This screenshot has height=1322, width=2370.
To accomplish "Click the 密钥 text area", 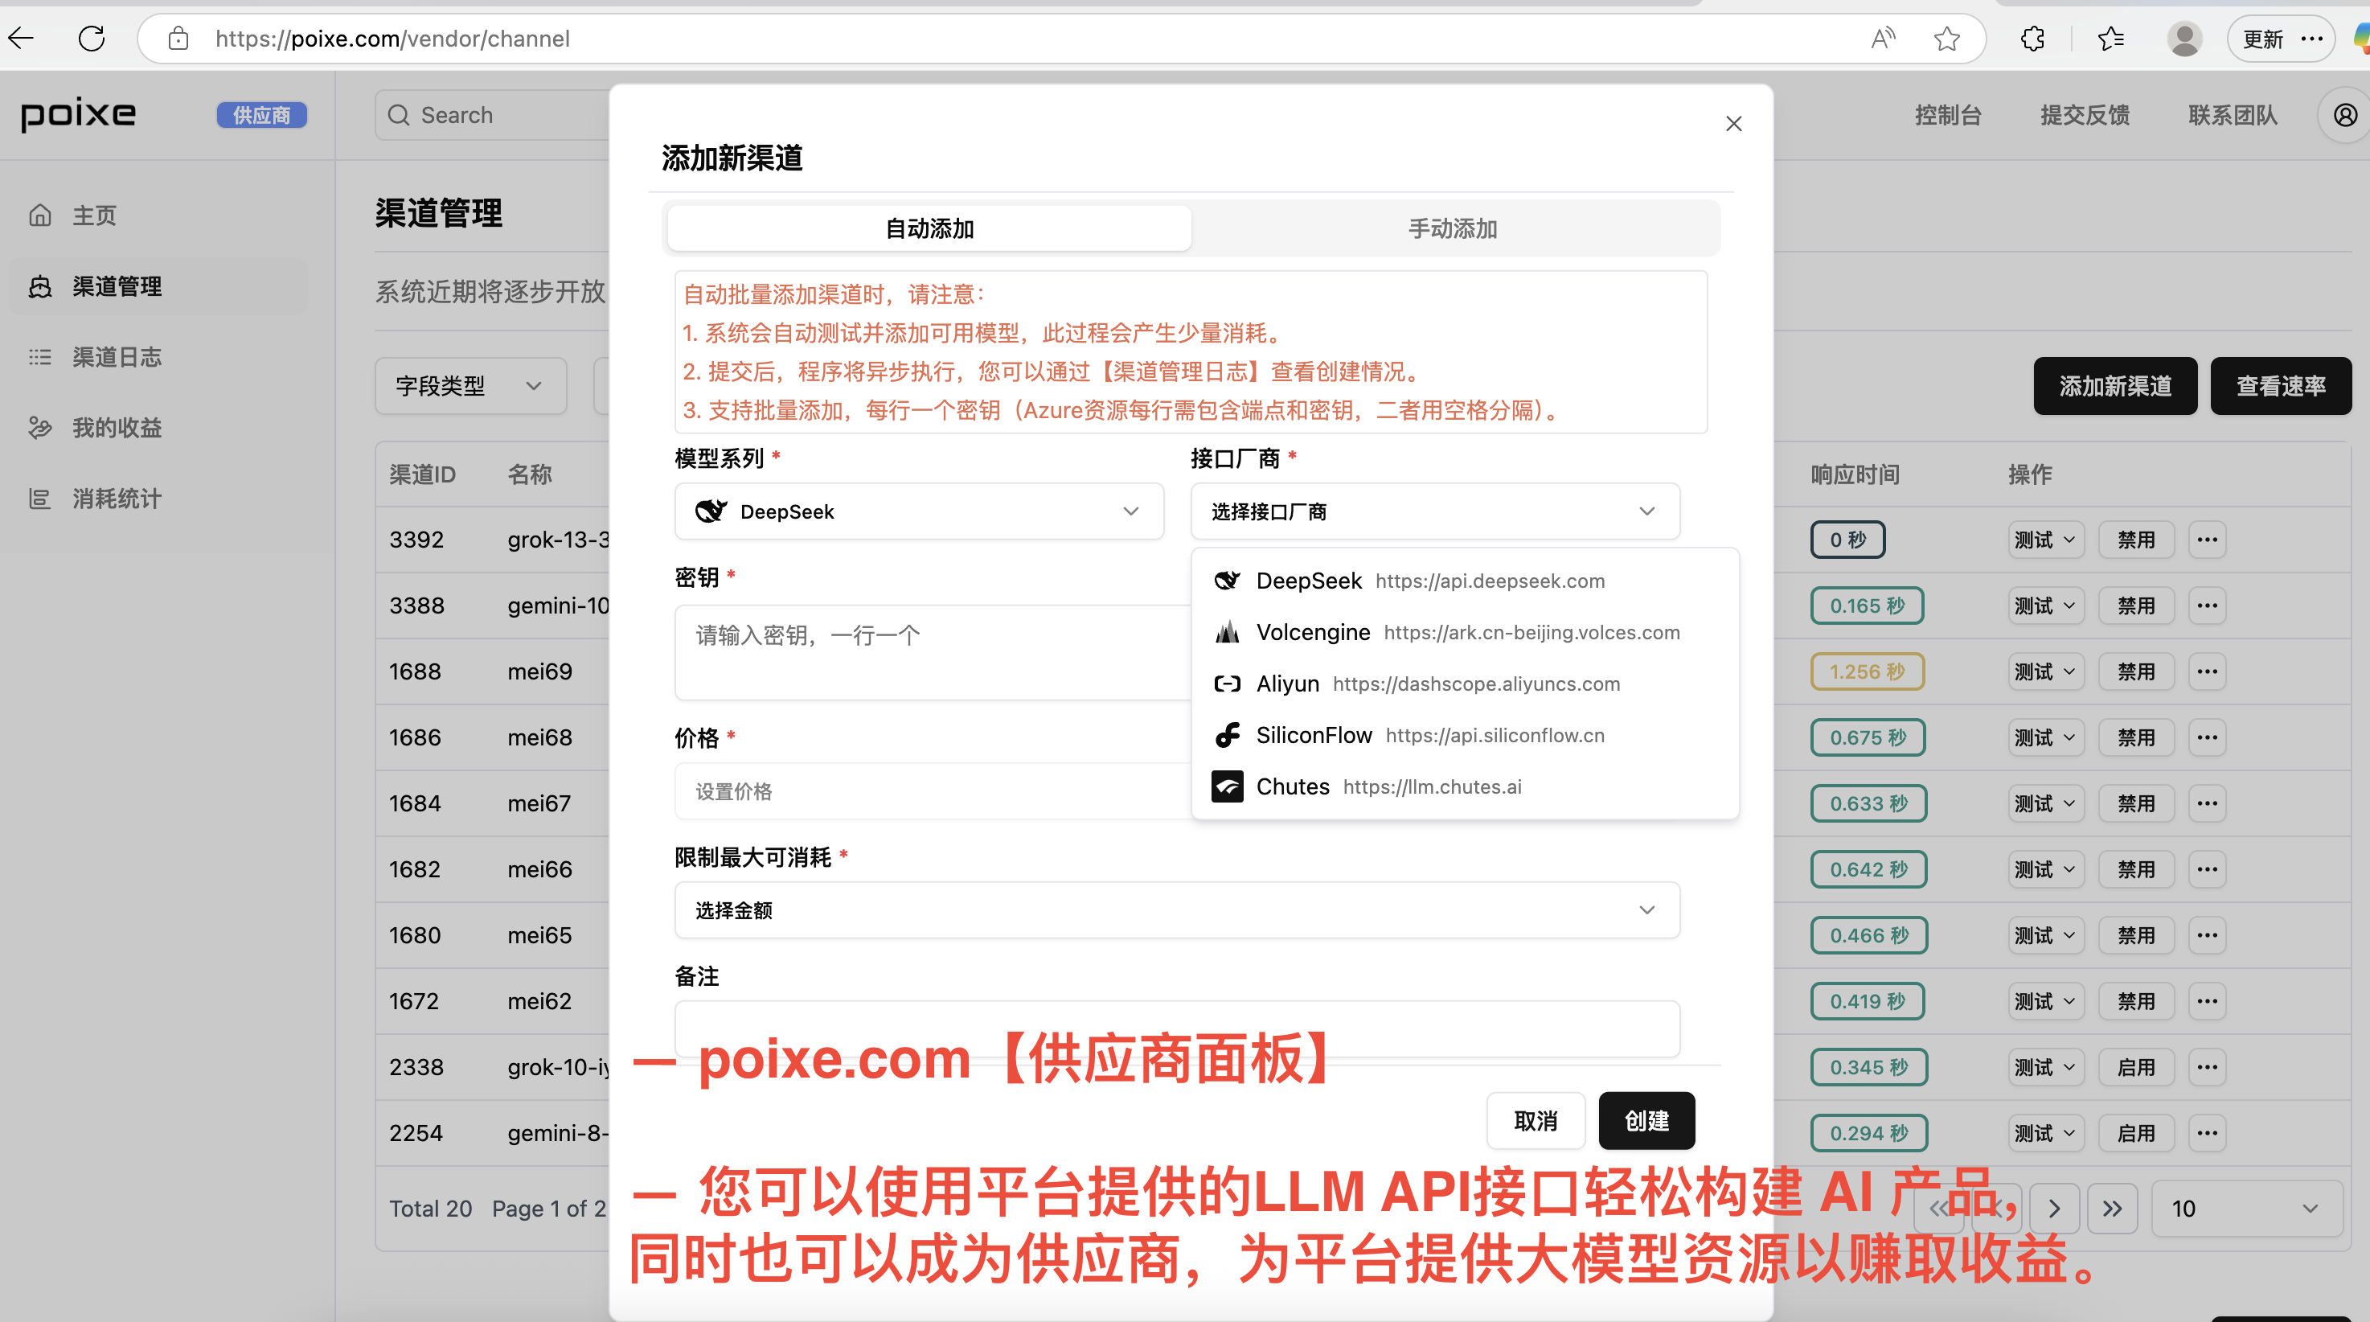I will 933,652.
